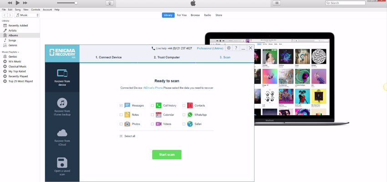Go to step 3. Scan

pyautogui.click(x=225, y=57)
